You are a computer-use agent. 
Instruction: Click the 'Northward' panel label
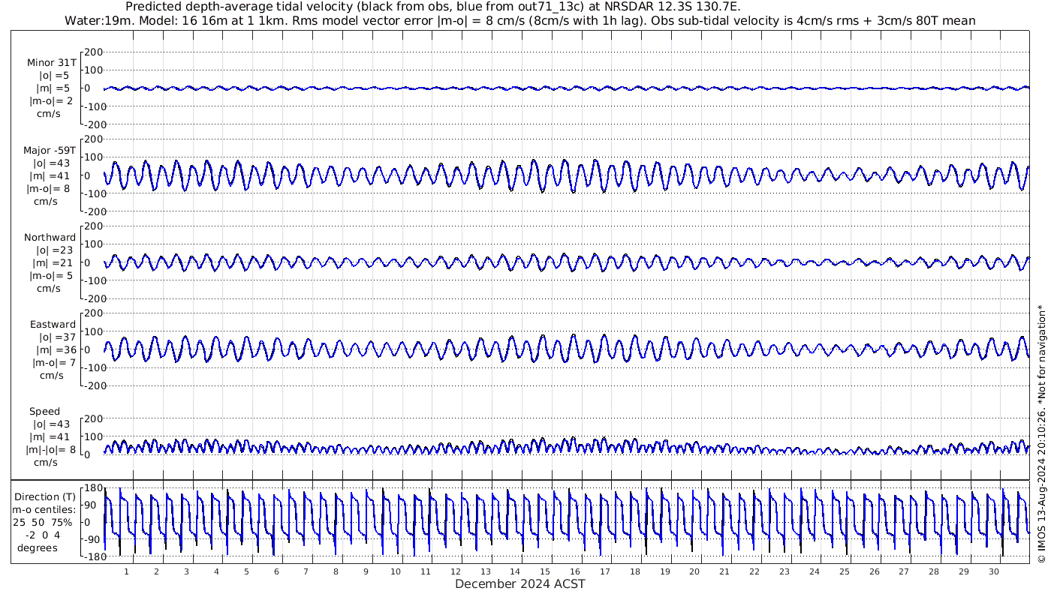click(50, 237)
